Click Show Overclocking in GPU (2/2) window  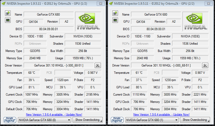pos(195,120)
